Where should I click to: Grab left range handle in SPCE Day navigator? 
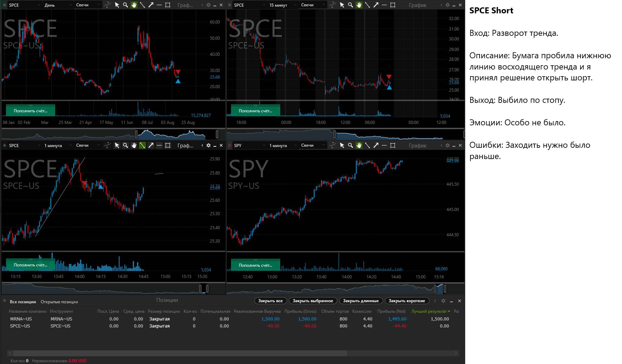[136, 134]
